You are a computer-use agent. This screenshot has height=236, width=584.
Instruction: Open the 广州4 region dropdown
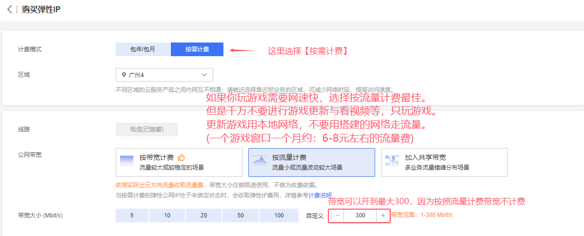pyautogui.click(x=164, y=75)
